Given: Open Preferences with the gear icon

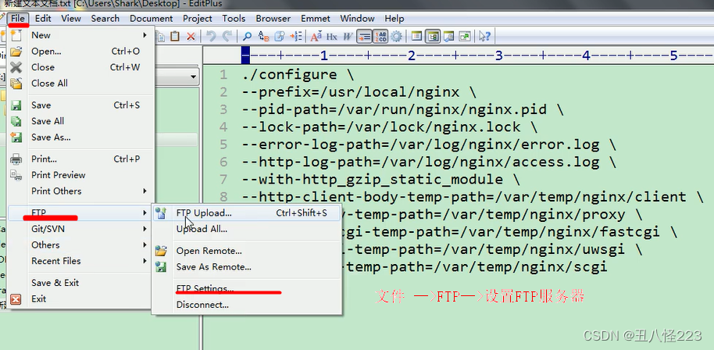Looking at the screenshot, I should (x=396, y=37).
